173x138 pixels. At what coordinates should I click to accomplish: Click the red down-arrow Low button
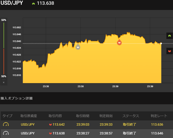[x=169, y=51]
